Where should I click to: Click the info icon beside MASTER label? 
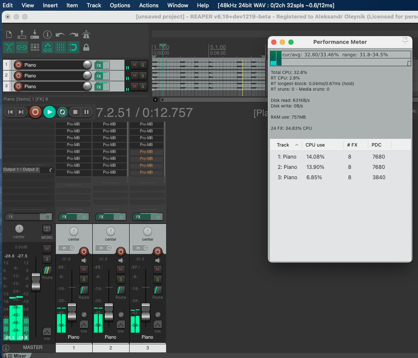point(6,348)
